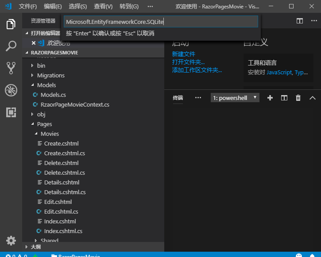The width and height of the screenshot is (321, 257).
Task: Open the 查看(V) menu
Action: pos(103,7)
